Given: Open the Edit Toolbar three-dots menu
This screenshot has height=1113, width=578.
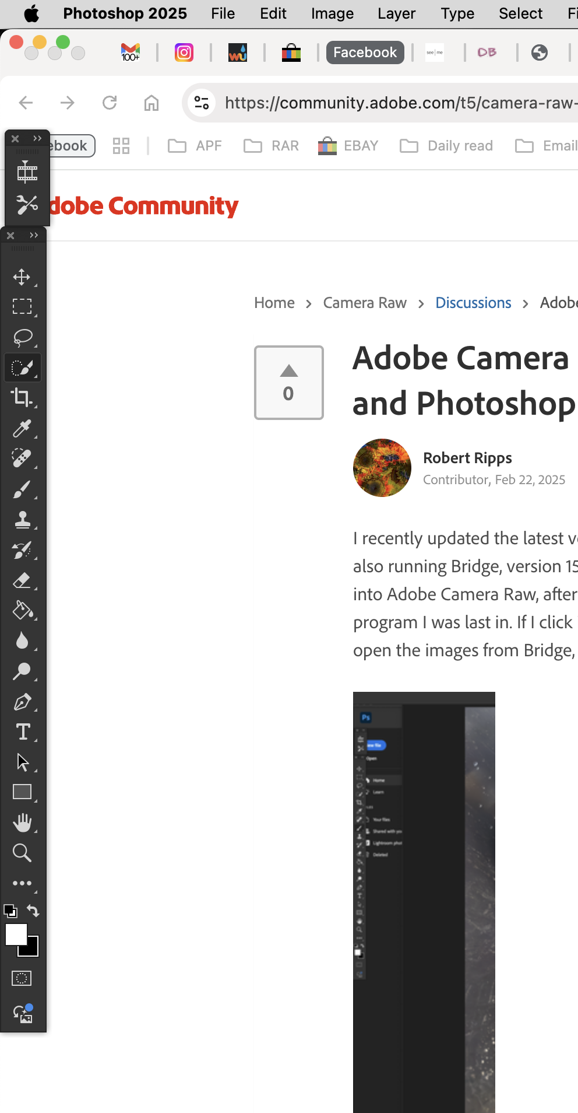Looking at the screenshot, I should pyautogui.click(x=22, y=883).
